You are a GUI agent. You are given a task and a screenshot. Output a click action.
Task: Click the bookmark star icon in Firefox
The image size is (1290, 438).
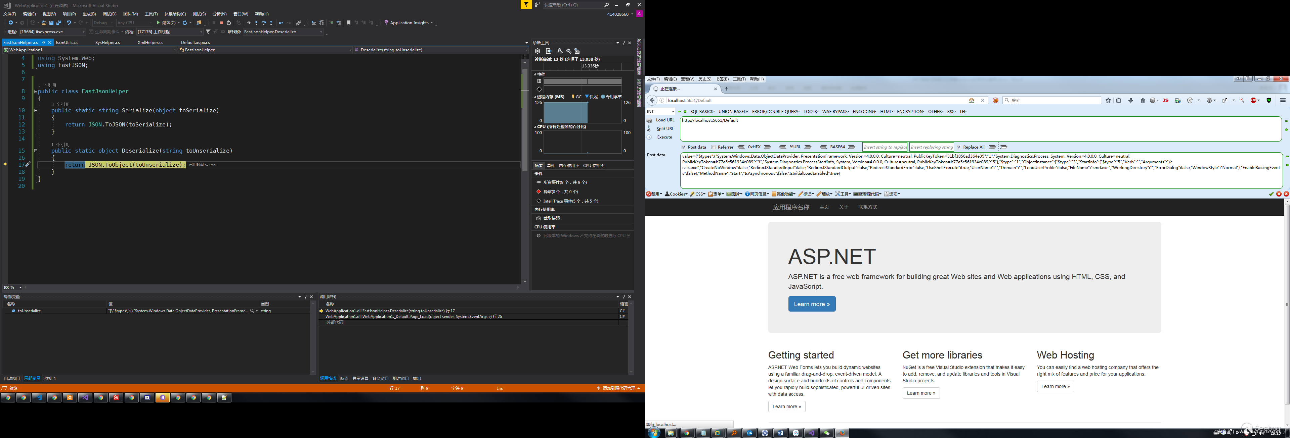point(1108,101)
